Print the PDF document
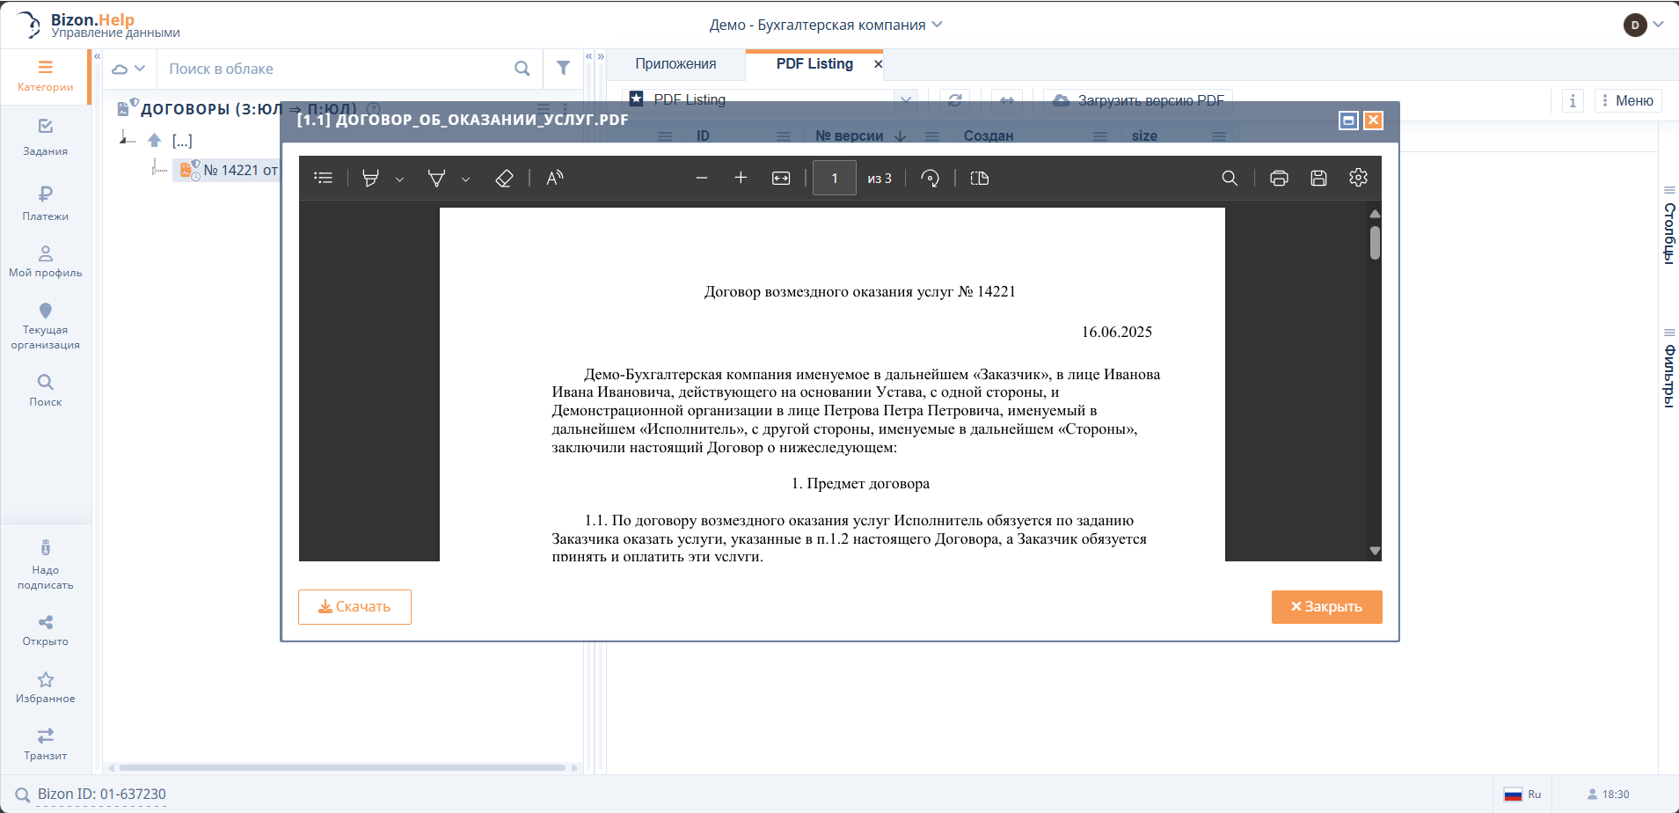This screenshot has width=1679, height=813. coord(1279,178)
